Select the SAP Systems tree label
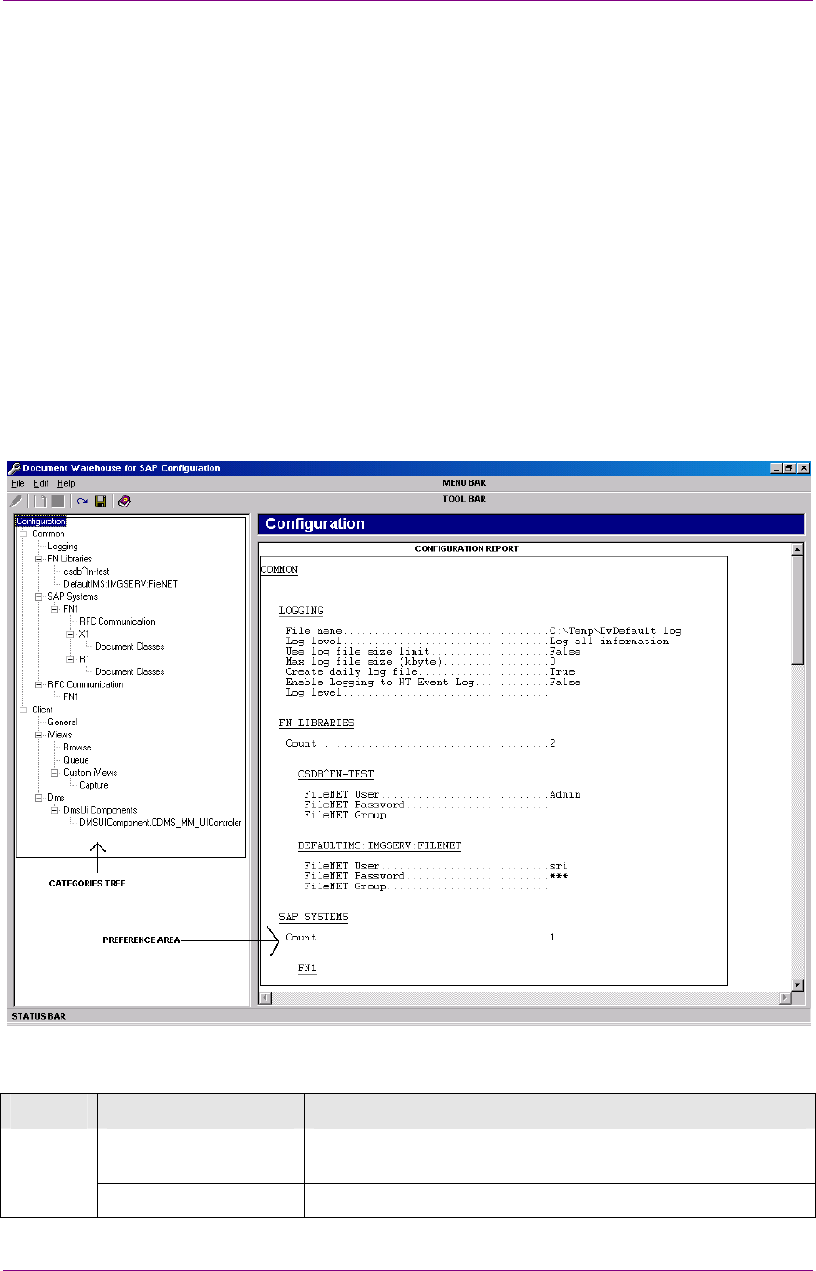The height and width of the screenshot is (1271, 816). pos(73,596)
